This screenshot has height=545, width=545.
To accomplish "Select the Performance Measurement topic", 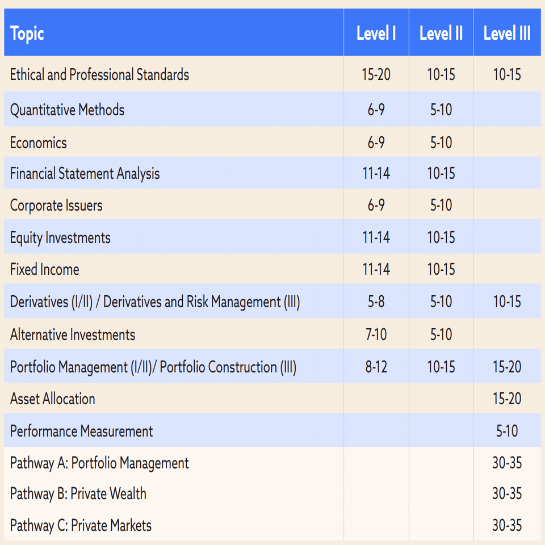I will 79,431.
